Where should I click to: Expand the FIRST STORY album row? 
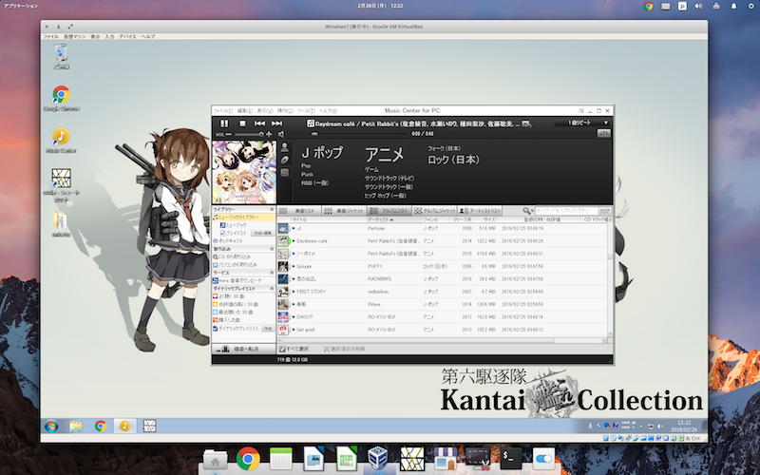tap(294, 292)
